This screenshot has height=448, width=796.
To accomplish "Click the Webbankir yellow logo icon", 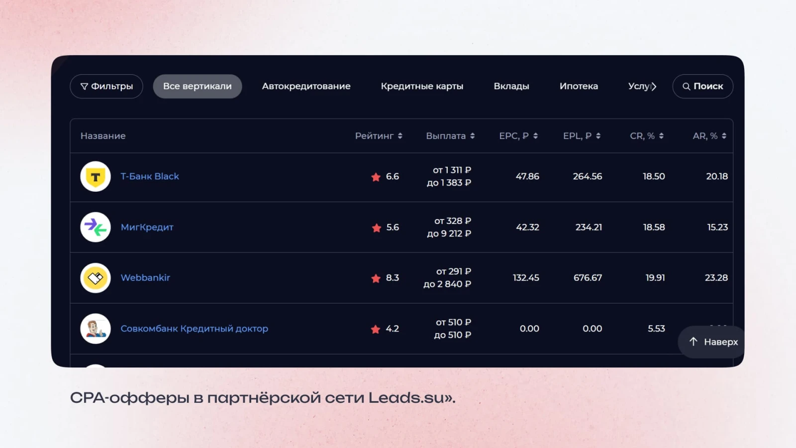I will pos(95,278).
